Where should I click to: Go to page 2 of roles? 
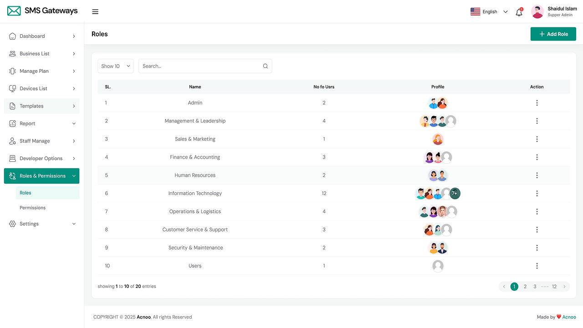pos(525,287)
